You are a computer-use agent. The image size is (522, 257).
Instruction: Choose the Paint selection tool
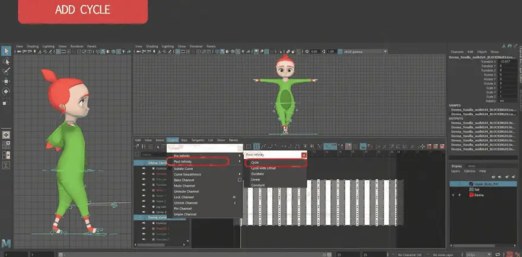click(x=6, y=71)
